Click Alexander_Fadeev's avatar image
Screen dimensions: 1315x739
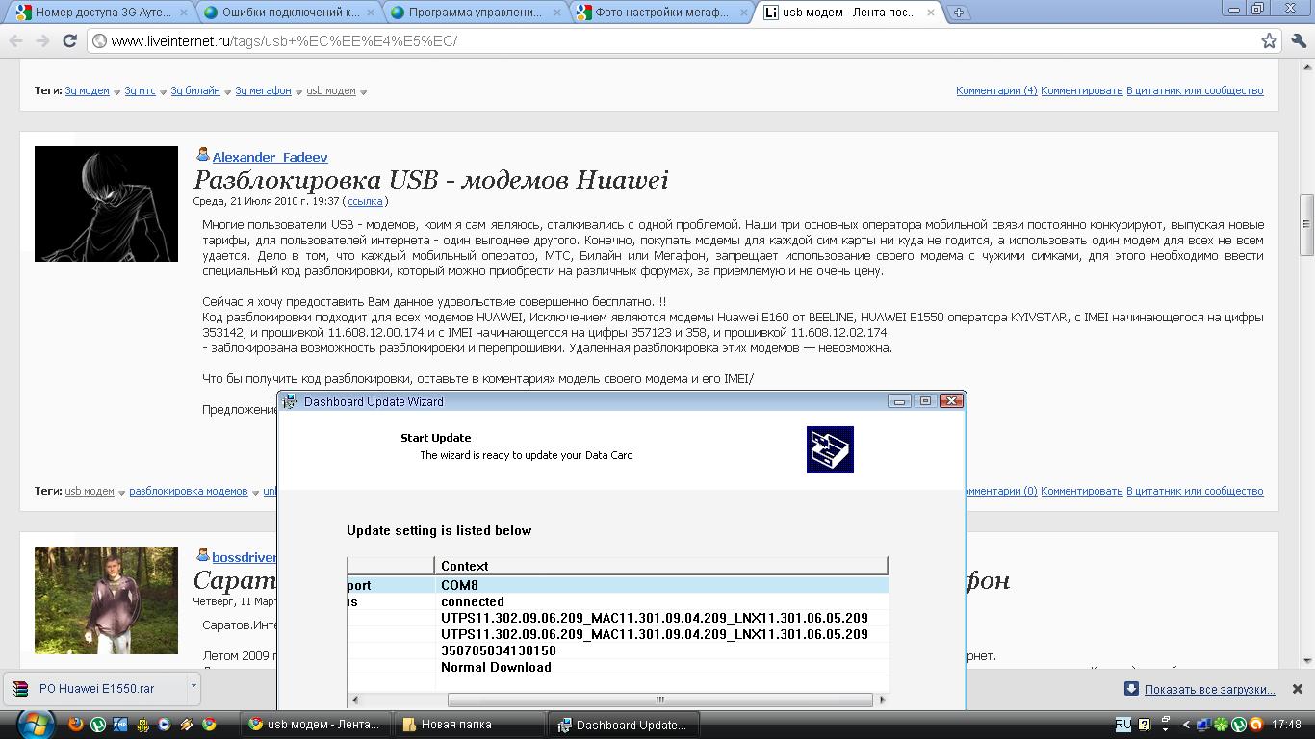106,204
